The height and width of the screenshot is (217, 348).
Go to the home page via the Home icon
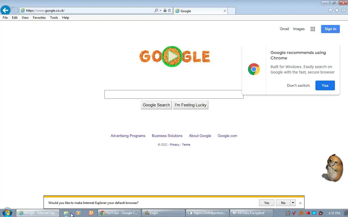coord(330,10)
